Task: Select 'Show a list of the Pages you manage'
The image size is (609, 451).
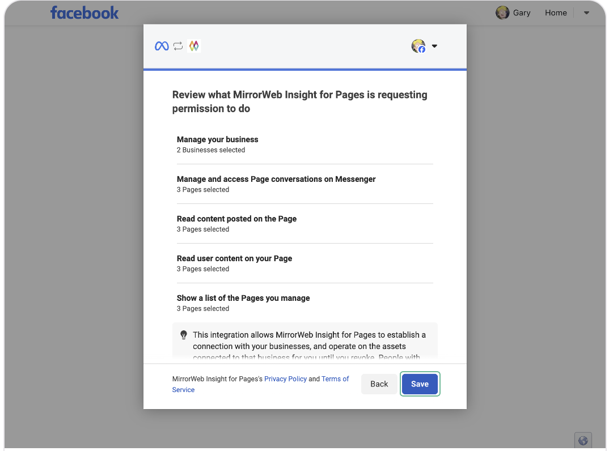Action: [x=305, y=303]
